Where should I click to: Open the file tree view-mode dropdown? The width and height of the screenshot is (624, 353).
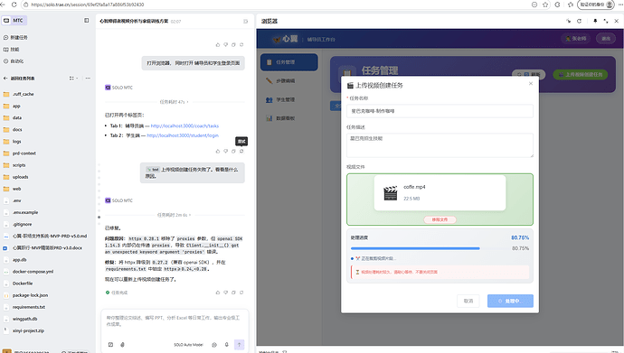[73, 79]
